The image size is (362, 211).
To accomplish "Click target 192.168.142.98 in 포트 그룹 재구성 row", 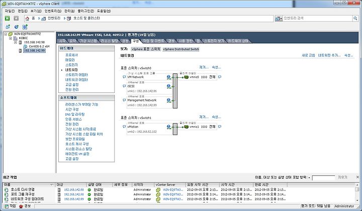I will (74, 194).
